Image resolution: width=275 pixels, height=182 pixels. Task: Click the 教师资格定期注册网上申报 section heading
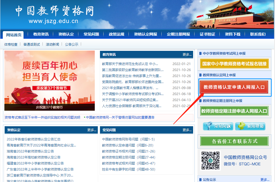point(223,101)
